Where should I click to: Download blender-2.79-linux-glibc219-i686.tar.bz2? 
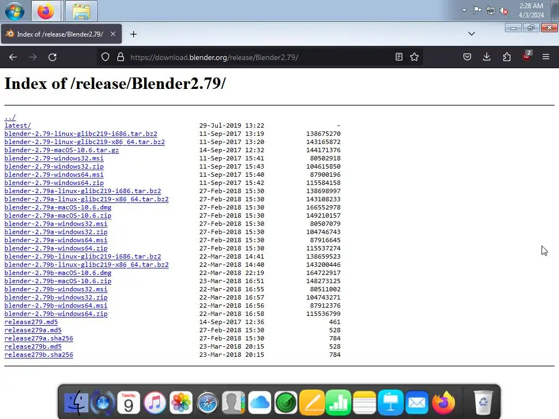pos(81,134)
